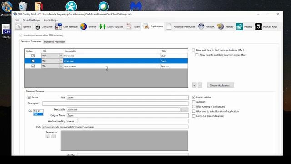Click the Title input field containing Zoom

click(127, 97)
